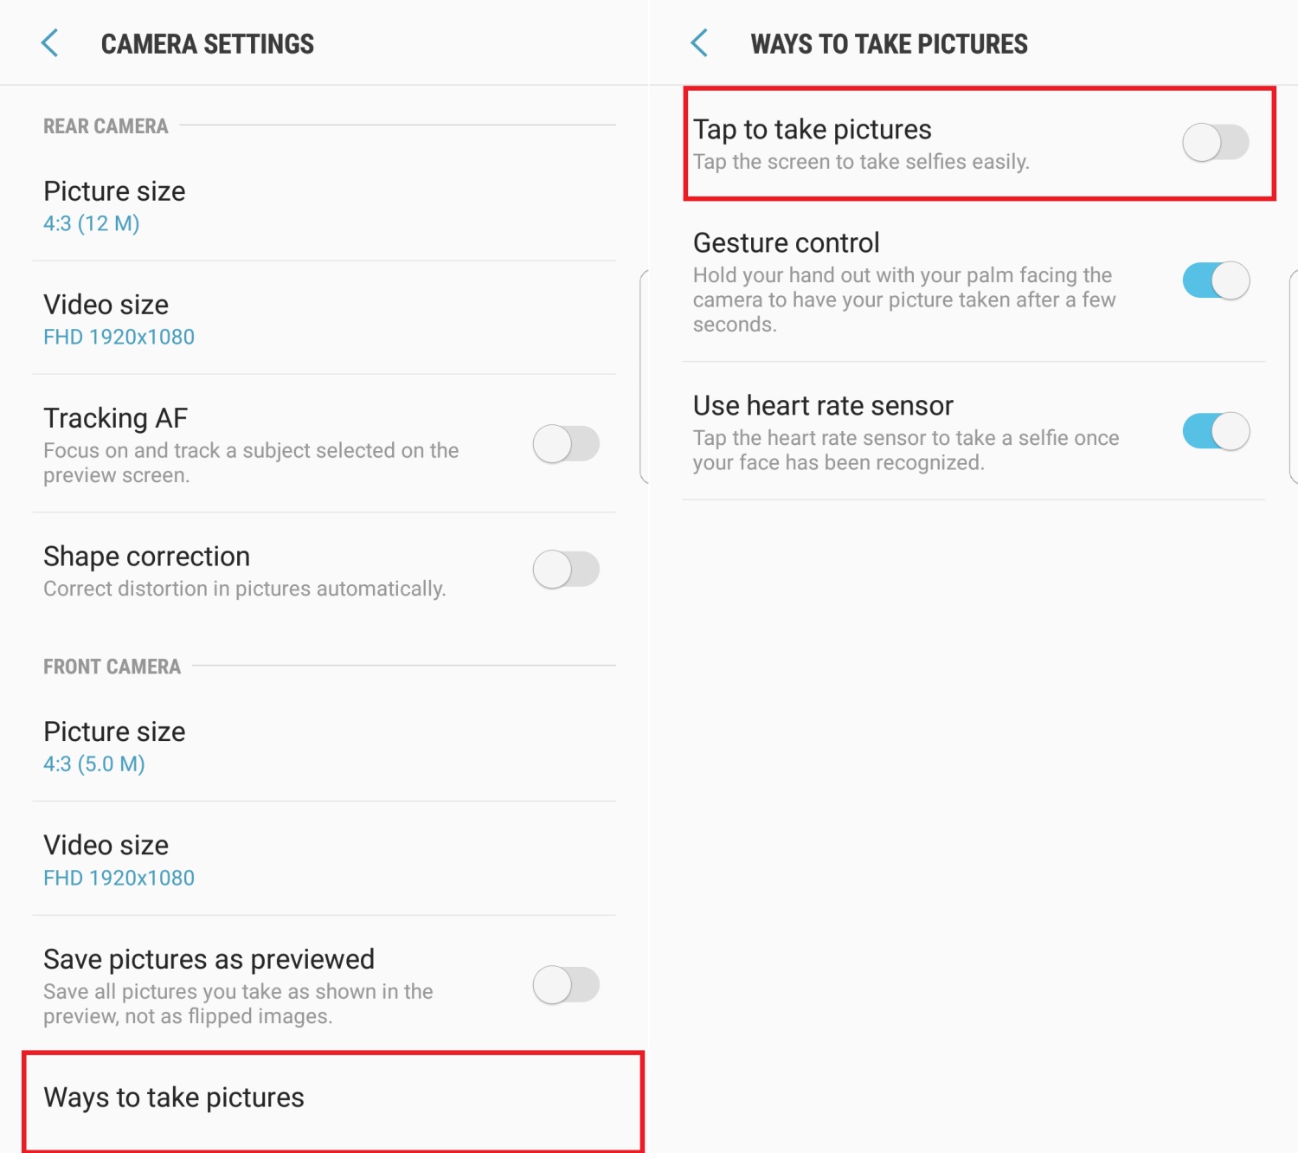Tap the Save pictures as previewed label

point(209,959)
